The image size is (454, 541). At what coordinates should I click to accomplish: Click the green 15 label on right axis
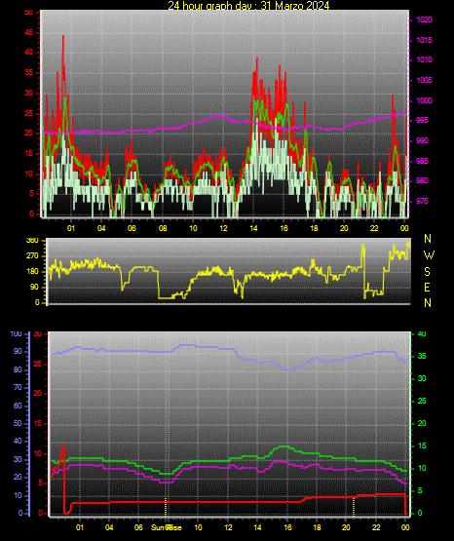[x=422, y=445]
